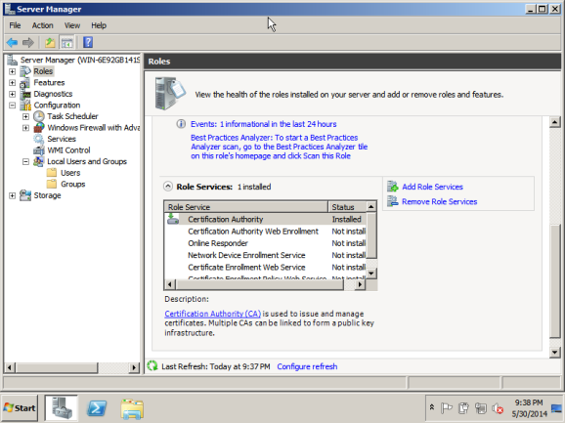Click the Events information icon
The image size is (565, 423).
tap(181, 124)
